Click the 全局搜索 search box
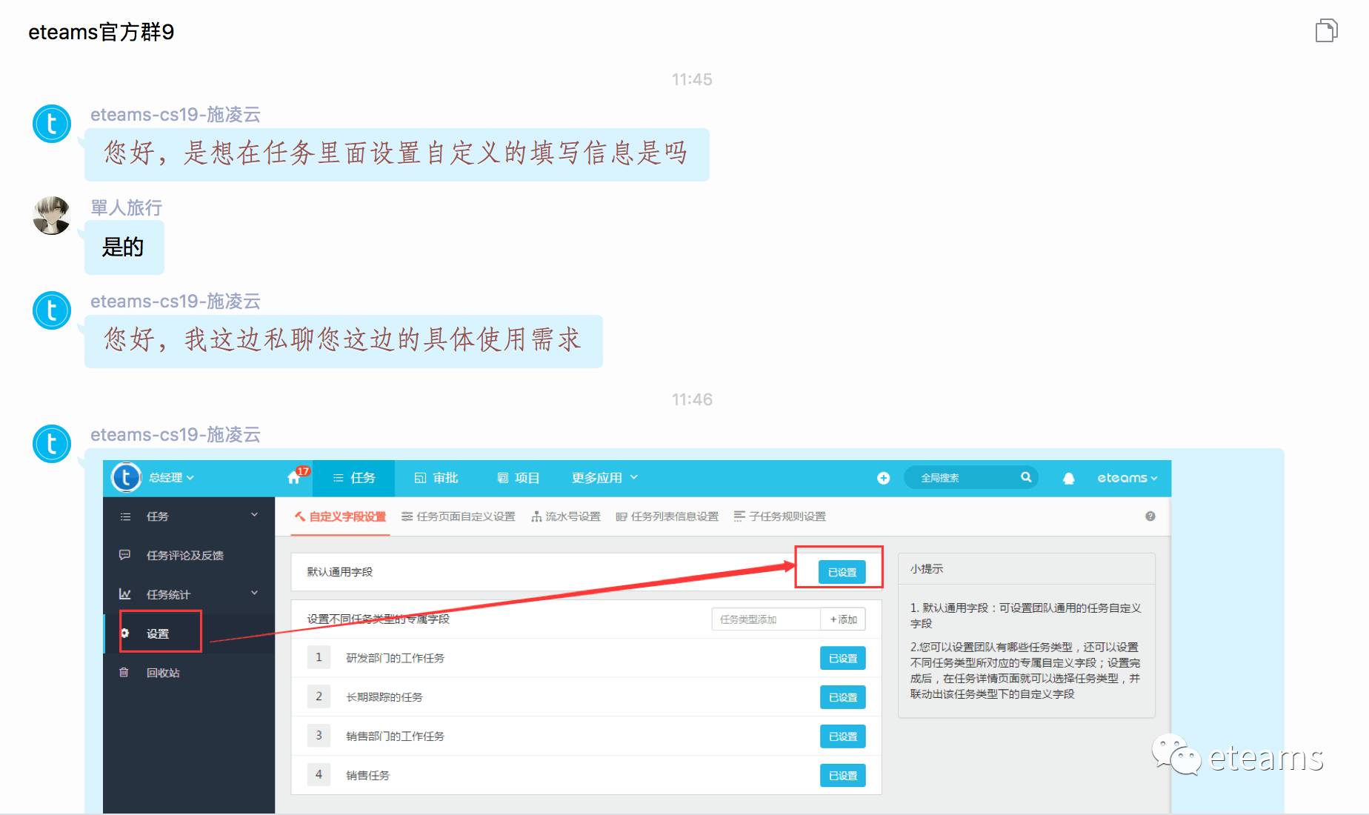Screen dimensions: 1369x815 [x=970, y=478]
